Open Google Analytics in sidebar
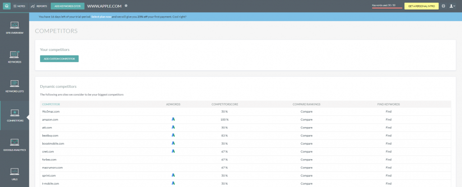This screenshot has width=462, height=187. [x=14, y=145]
